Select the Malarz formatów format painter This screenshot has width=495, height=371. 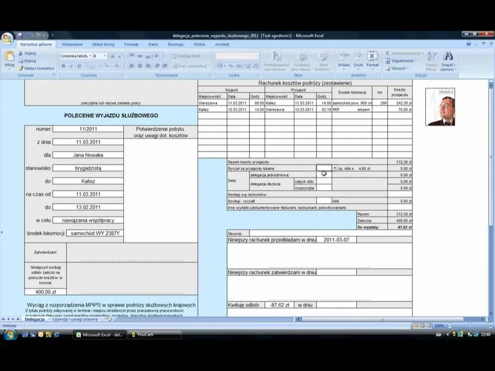[x=36, y=68]
